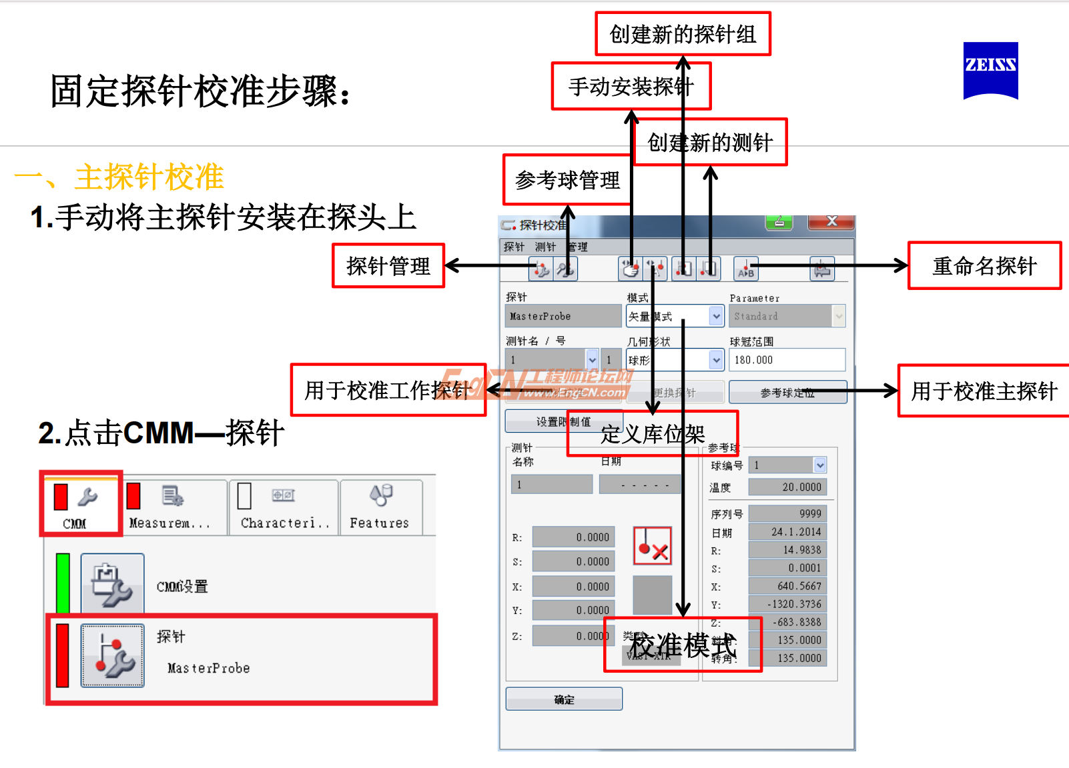Click the 球冠范围 180.000 input field
Image resolution: width=1069 pixels, height=768 pixels.
(x=787, y=360)
